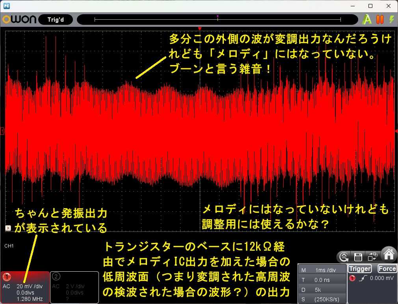Click the small play arrow at graph bottom-left
Screen dimensions: 398x304
click(x=8, y=228)
